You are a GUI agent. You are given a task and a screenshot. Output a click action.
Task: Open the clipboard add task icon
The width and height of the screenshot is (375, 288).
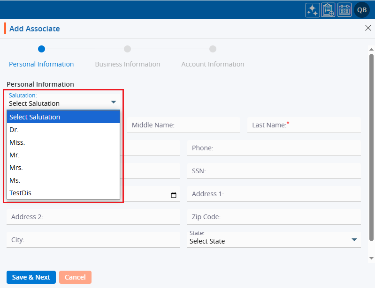point(329,10)
